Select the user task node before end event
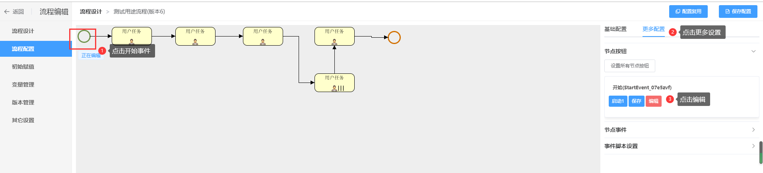 (x=334, y=36)
